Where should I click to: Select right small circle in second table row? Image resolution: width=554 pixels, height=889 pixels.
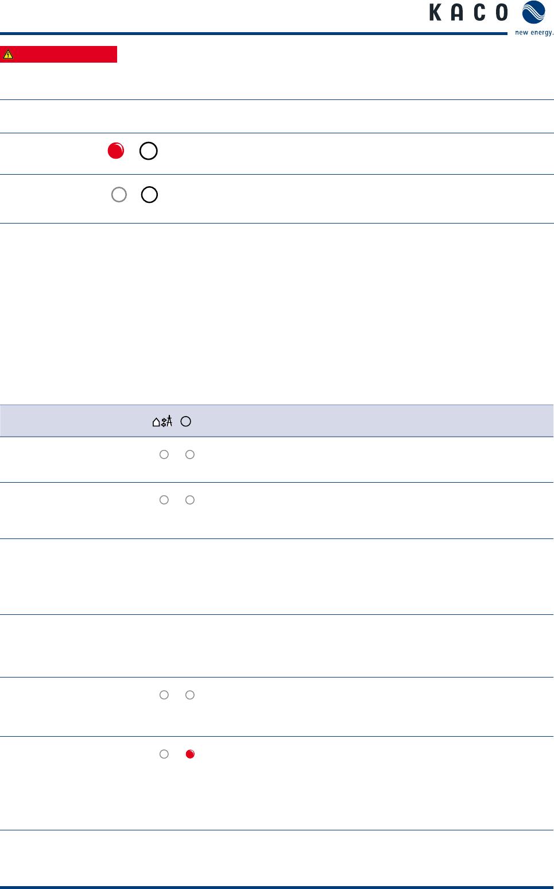point(190,500)
